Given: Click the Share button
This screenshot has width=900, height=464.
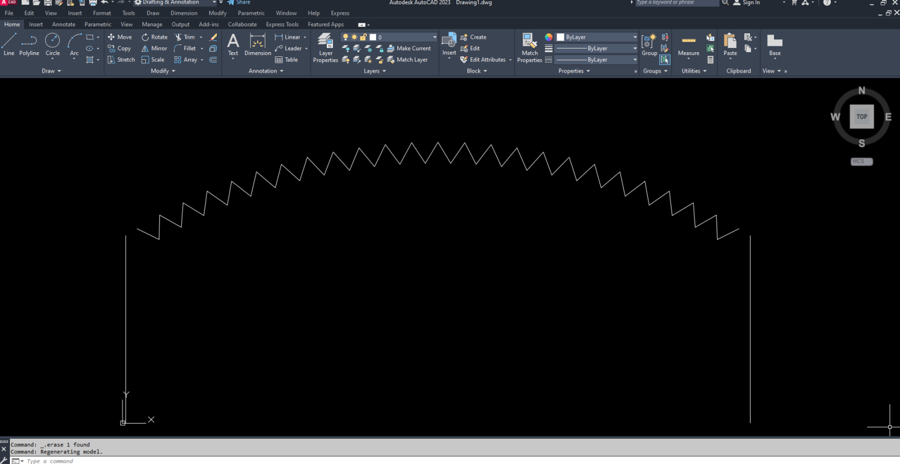Looking at the screenshot, I should tap(239, 2).
